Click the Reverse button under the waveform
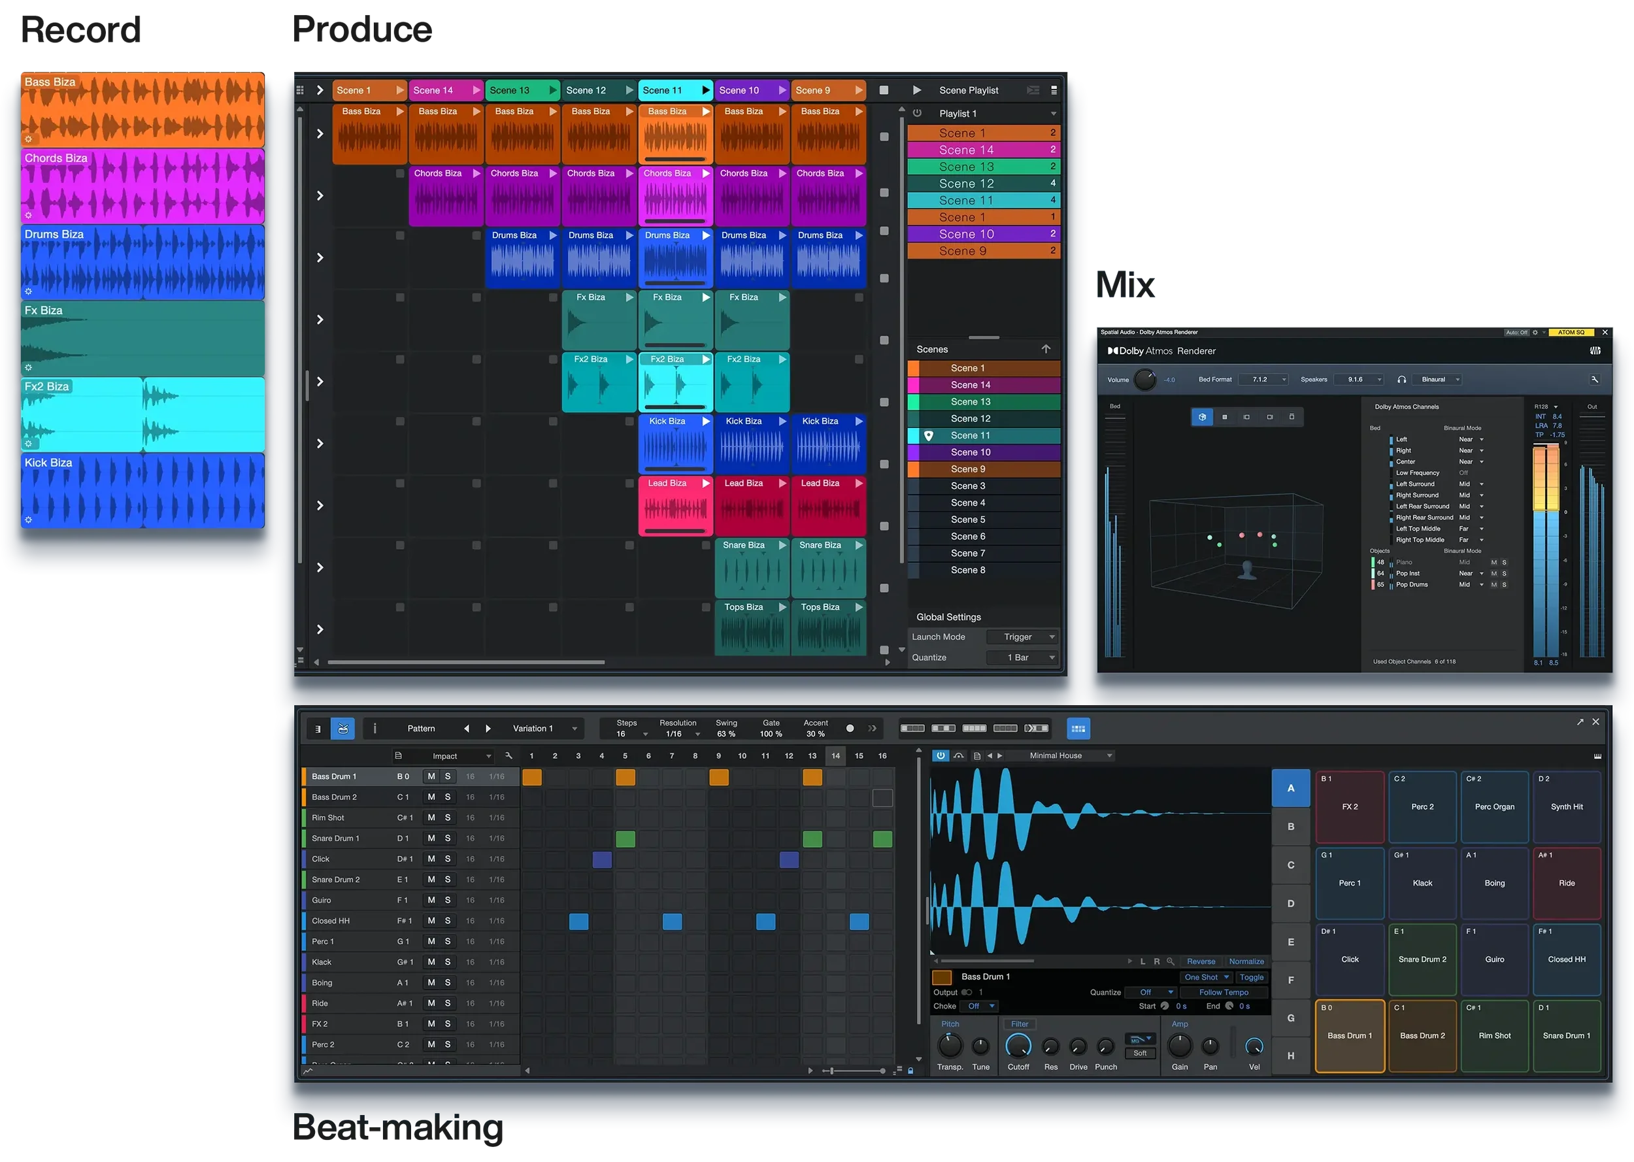The width and height of the screenshot is (1634, 1162). click(x=1201, y=961)
